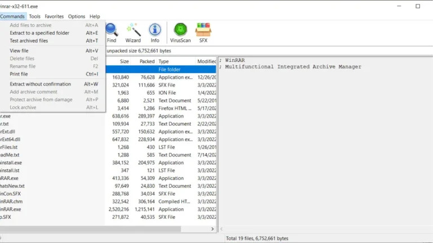Viewport: 433px width, 243px height.
Task: Select the SFX File row sized 321,024
Action: coord(161,85)
